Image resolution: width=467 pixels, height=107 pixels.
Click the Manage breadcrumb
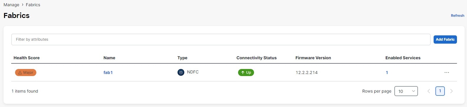(11, 5)
